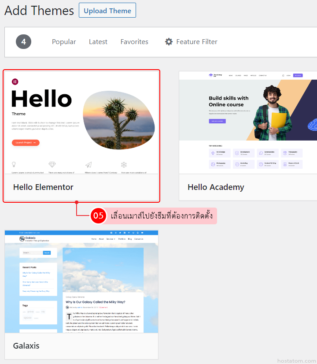Click the theme count badge showing 4

[23, 42]
